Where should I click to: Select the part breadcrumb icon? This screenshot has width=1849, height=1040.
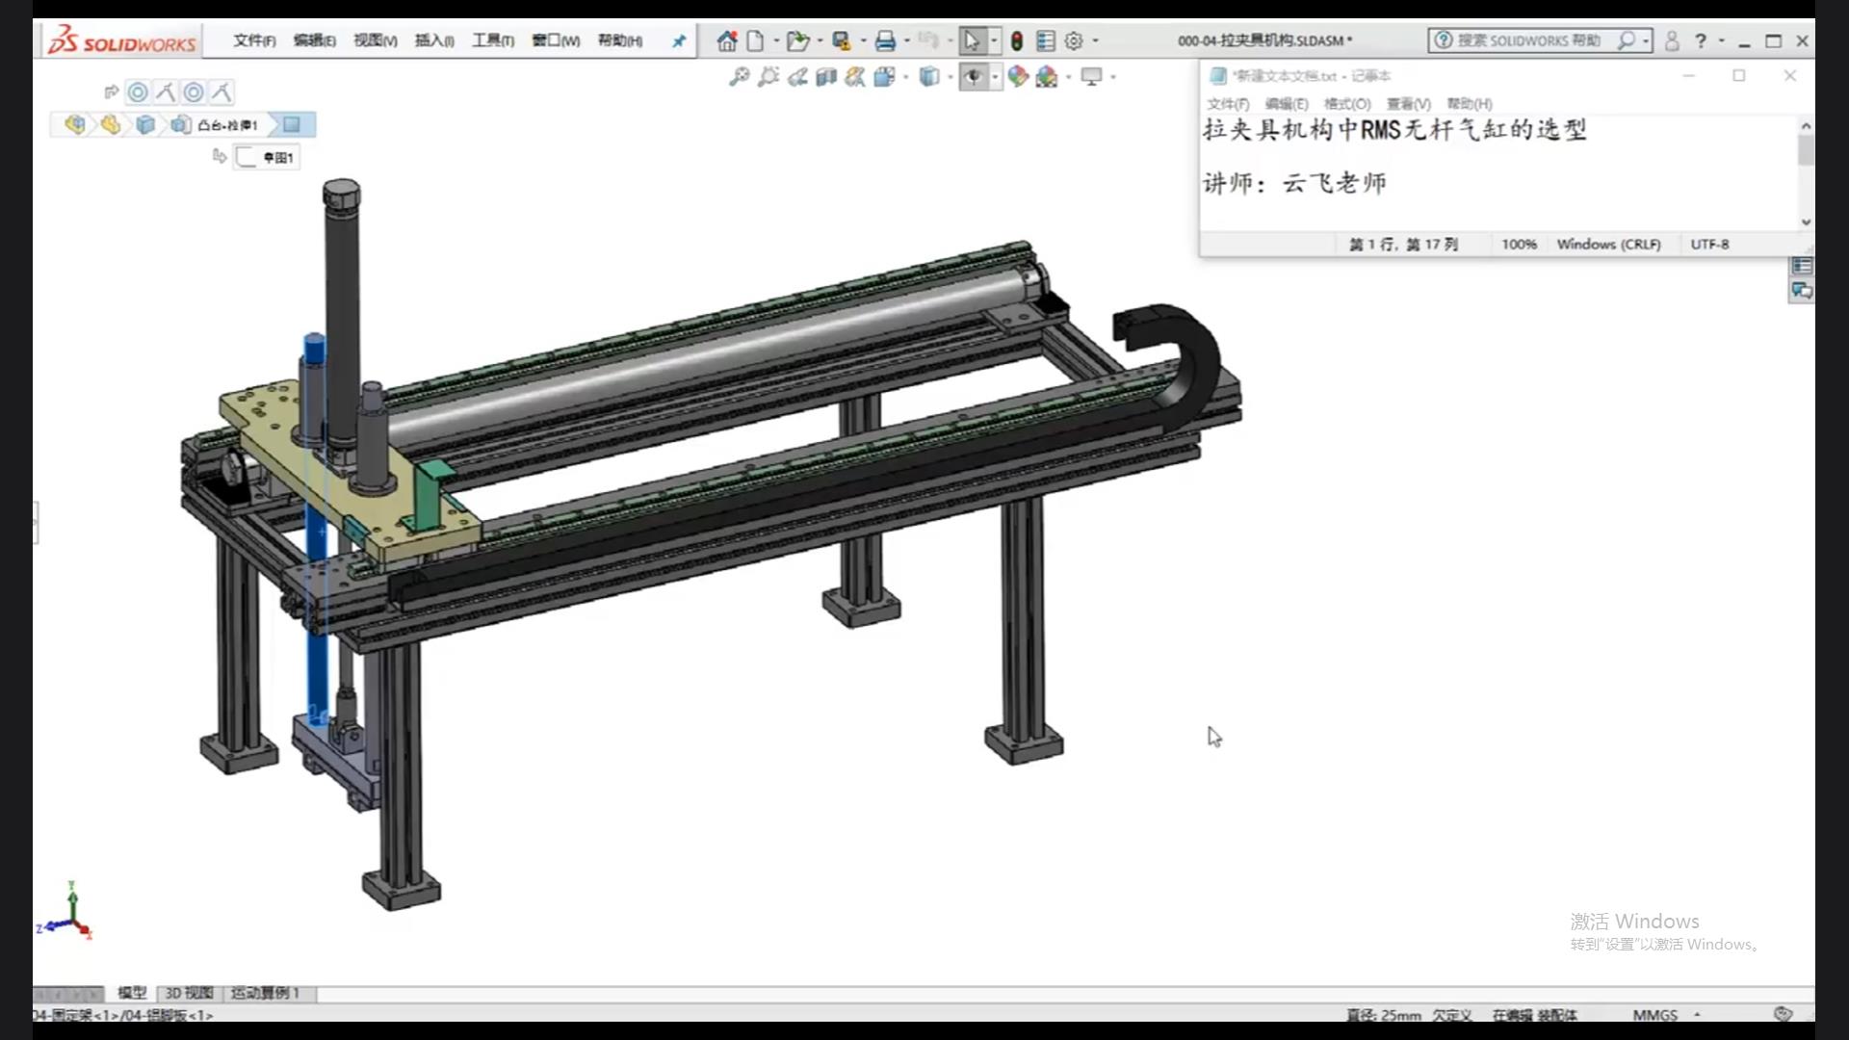point(145,124)
